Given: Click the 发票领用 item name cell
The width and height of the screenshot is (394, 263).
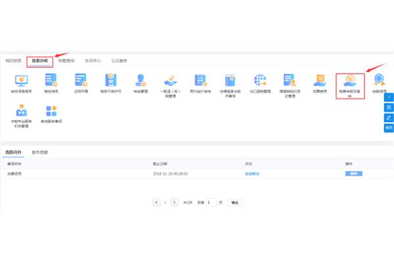Looking at the screenshot, I should 14,174.
